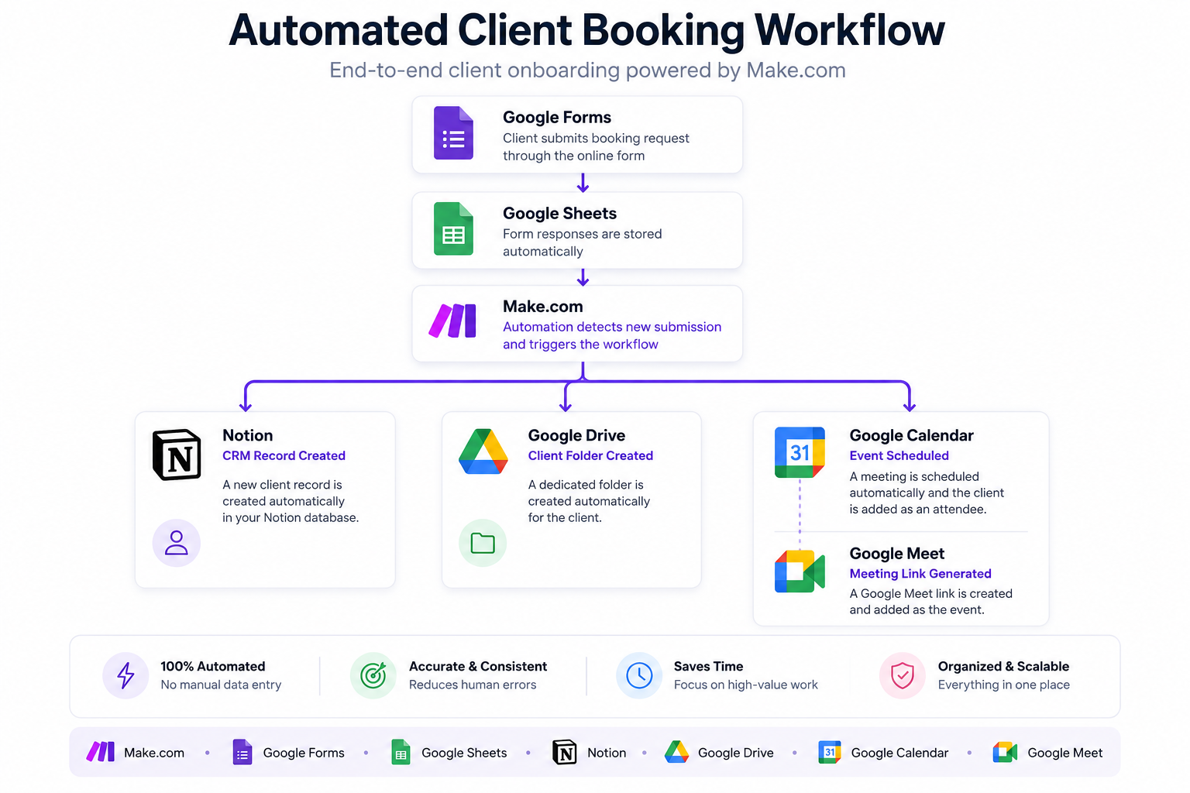
Task: Click the Client Folder Created label
Action: tap(590, 455)
